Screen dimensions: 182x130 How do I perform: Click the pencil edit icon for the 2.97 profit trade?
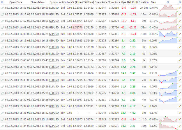coord(180,73)
